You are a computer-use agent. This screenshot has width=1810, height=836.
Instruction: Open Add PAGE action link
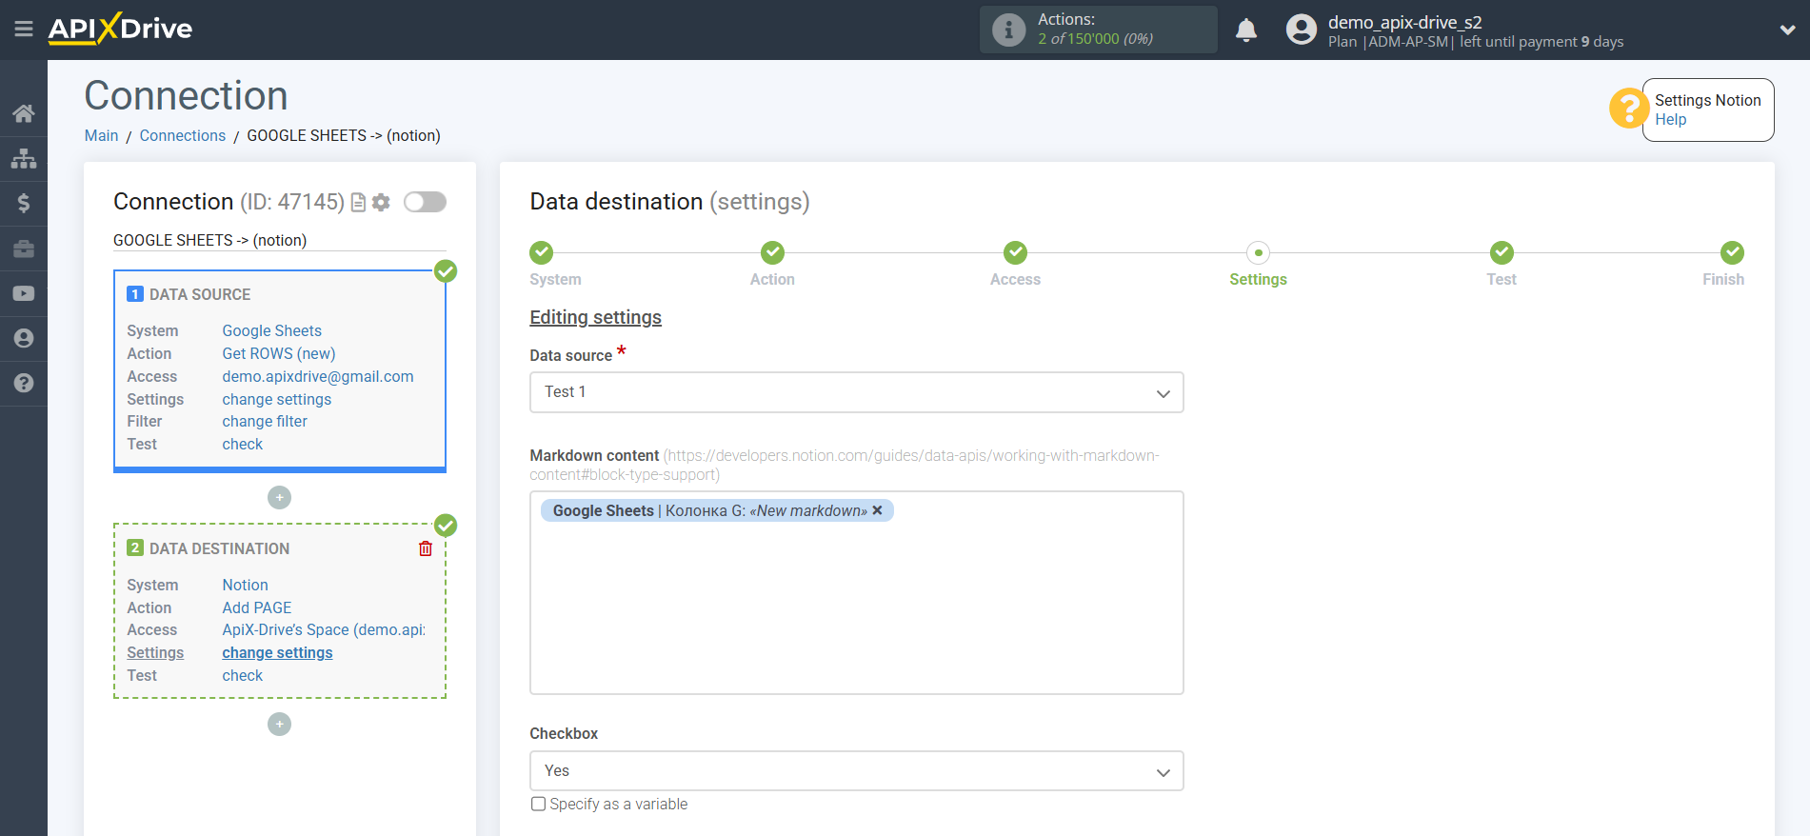[257, 607]
